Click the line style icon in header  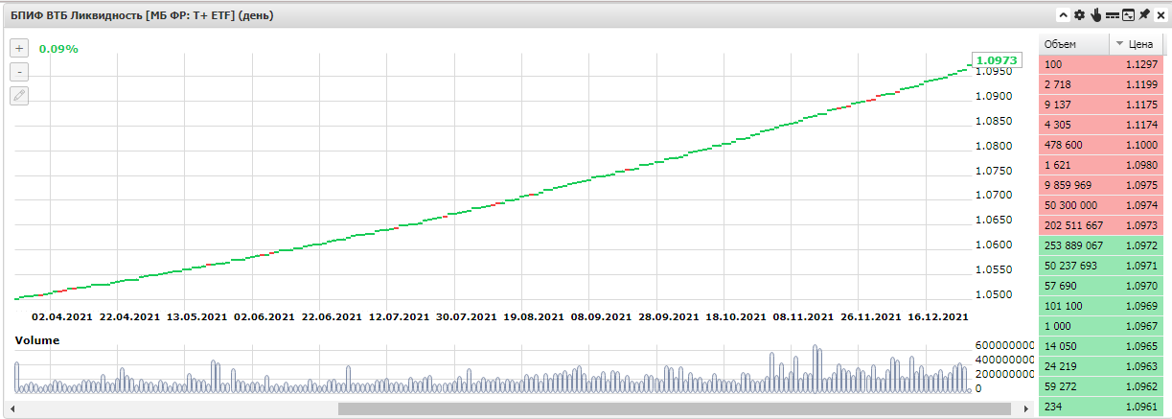point(1112,15)
